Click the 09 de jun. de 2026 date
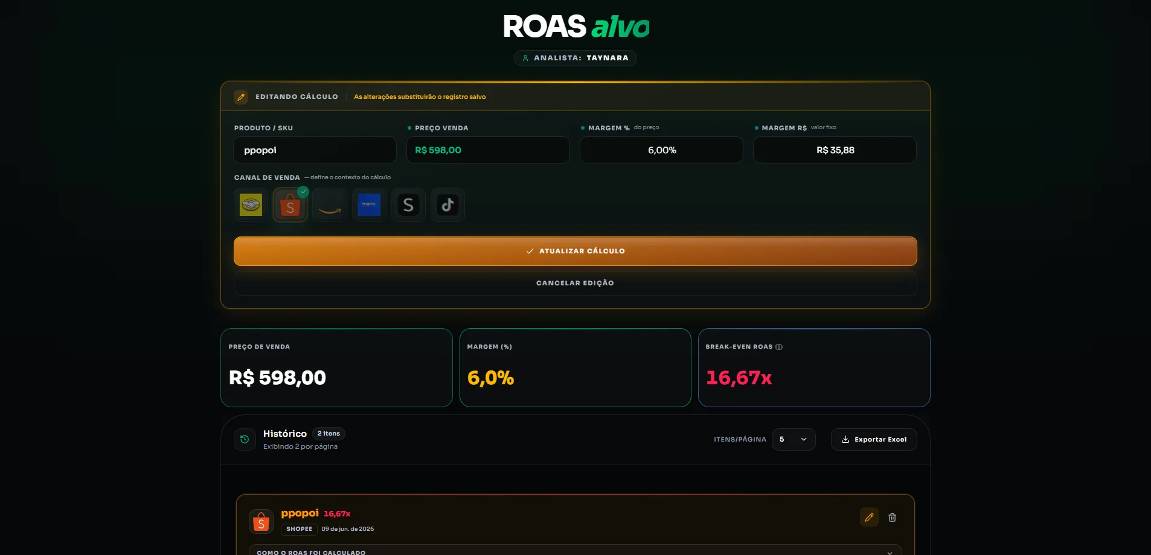This screenshot has height=555, width=1151. tap(348, 529)
